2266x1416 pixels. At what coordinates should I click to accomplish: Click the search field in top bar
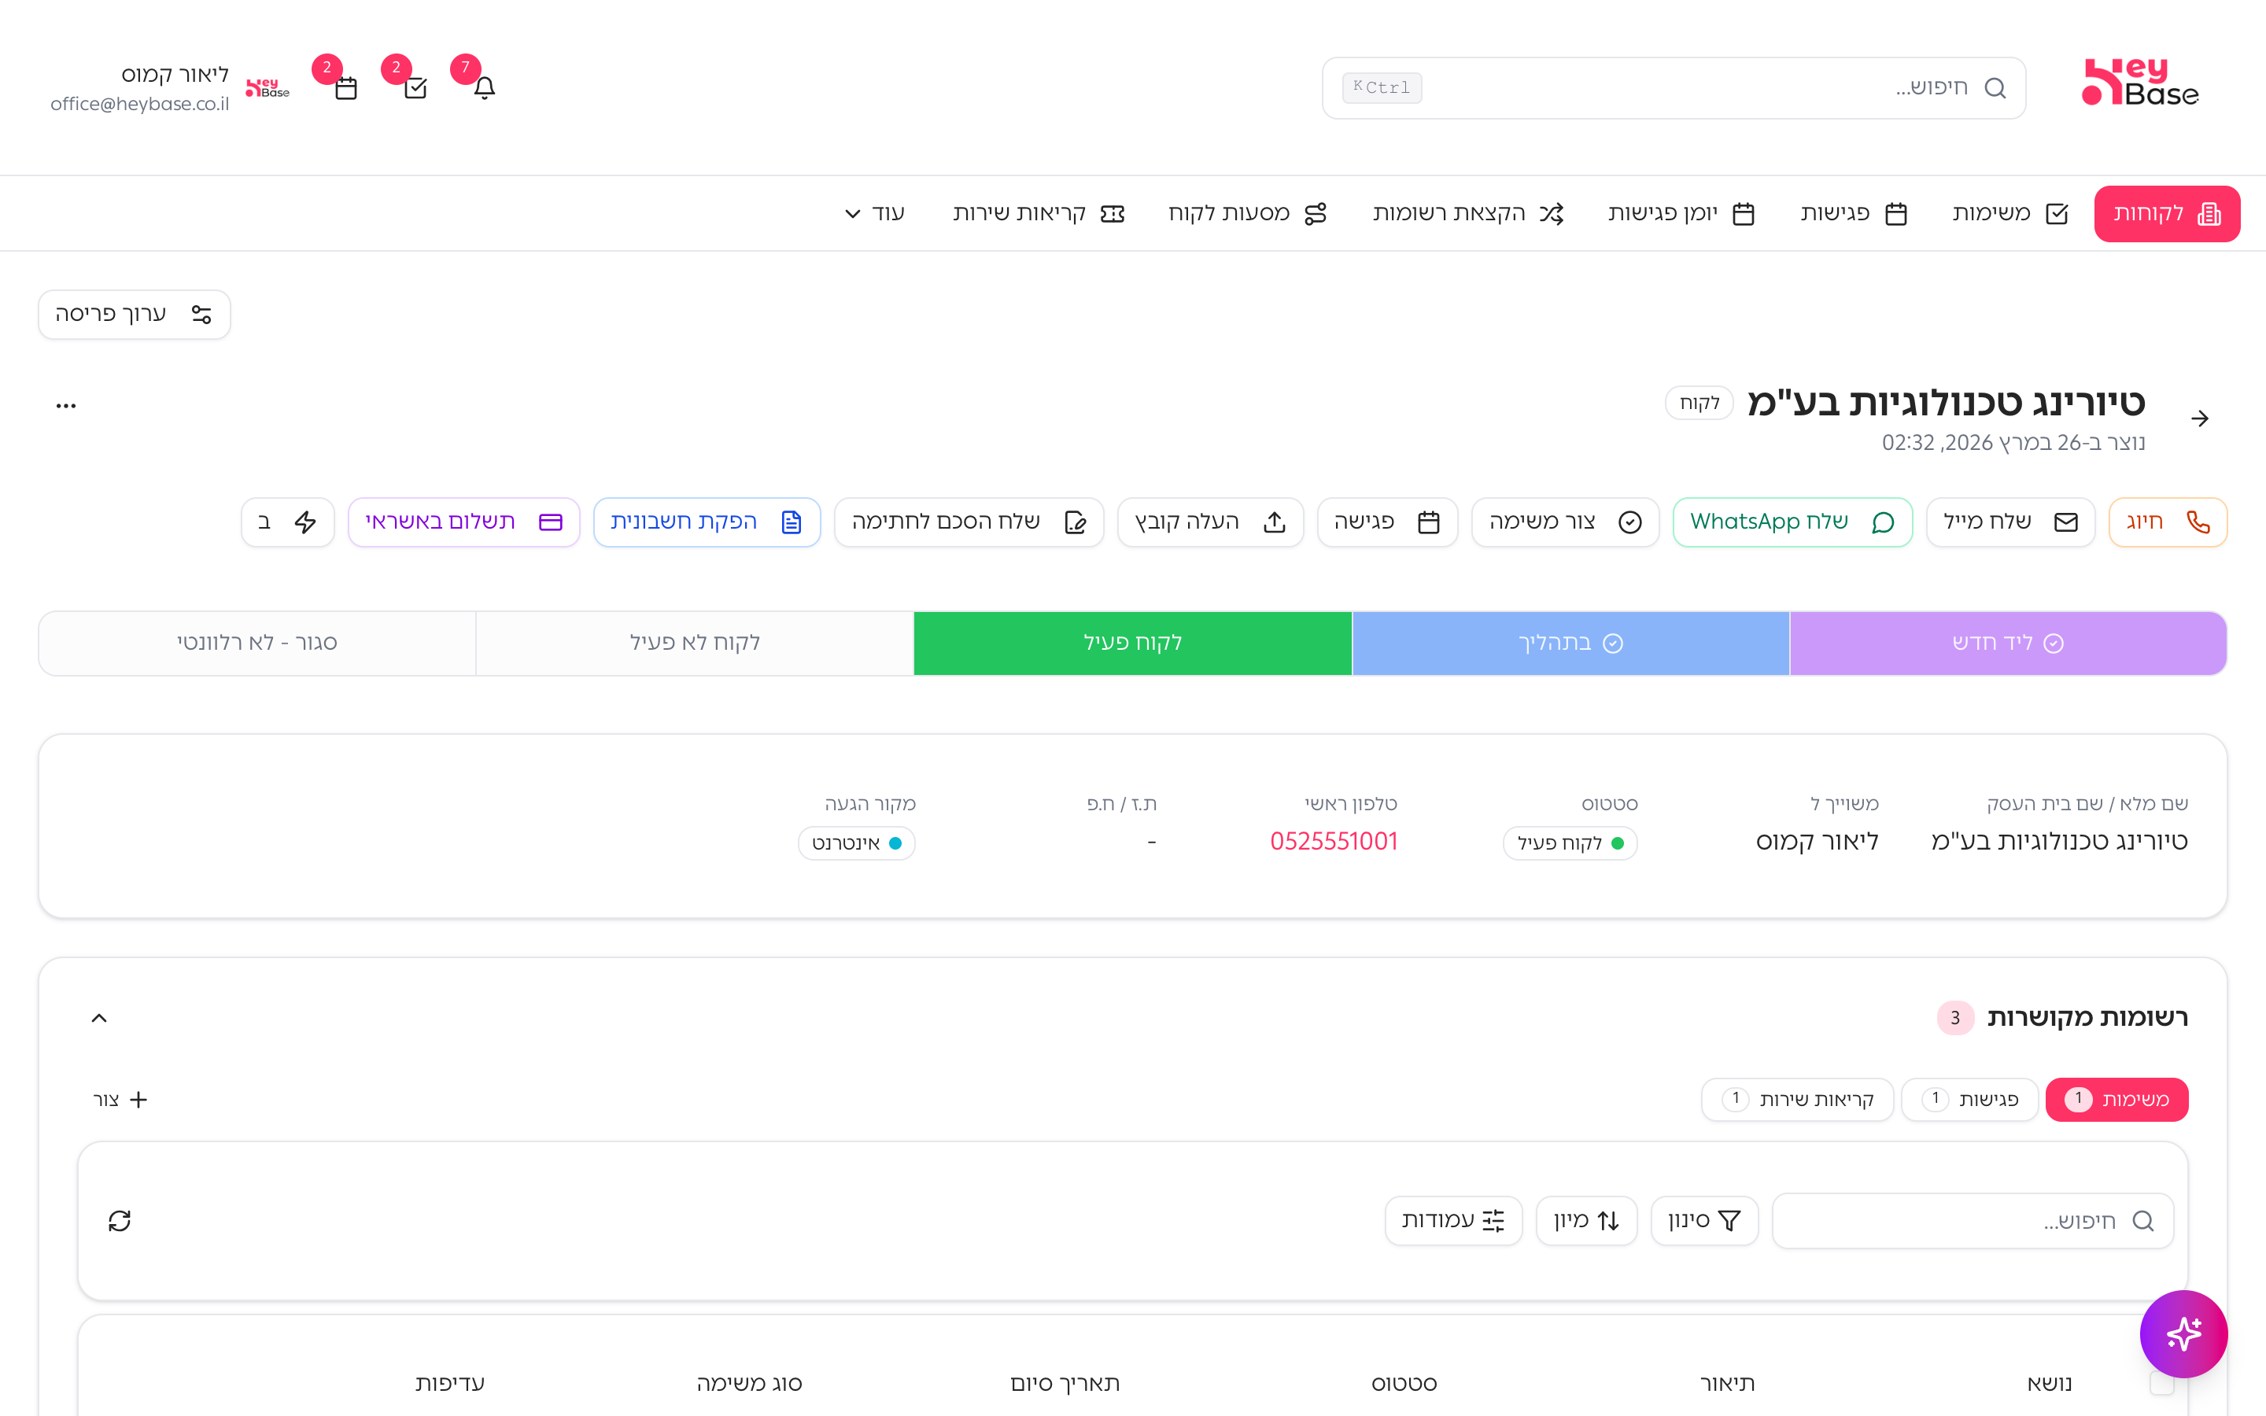click(x=1674, y=88)
